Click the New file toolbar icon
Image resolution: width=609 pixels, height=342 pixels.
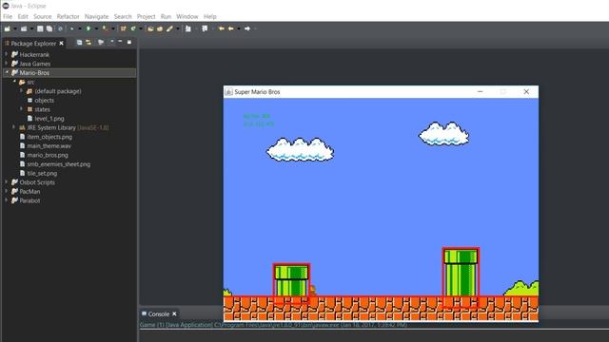point(7,28)
